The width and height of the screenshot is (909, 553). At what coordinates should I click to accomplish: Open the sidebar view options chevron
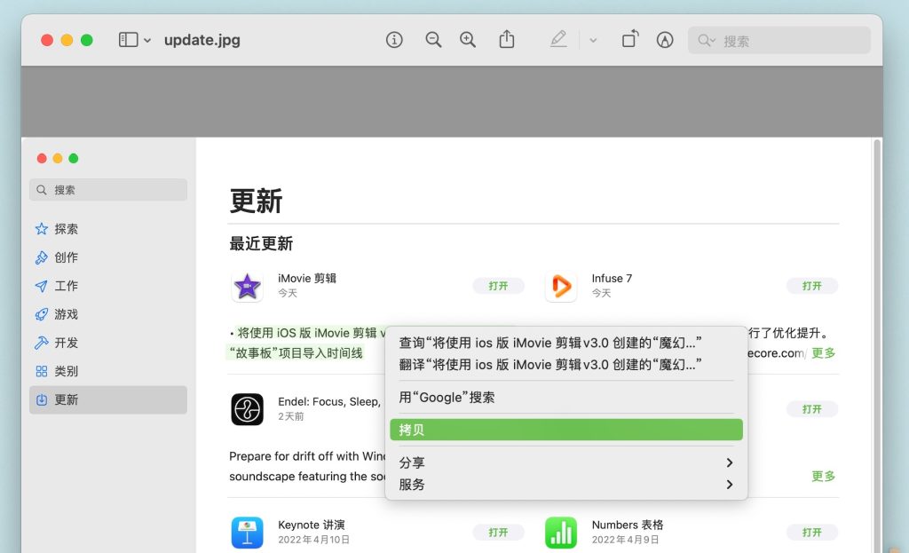147,40
